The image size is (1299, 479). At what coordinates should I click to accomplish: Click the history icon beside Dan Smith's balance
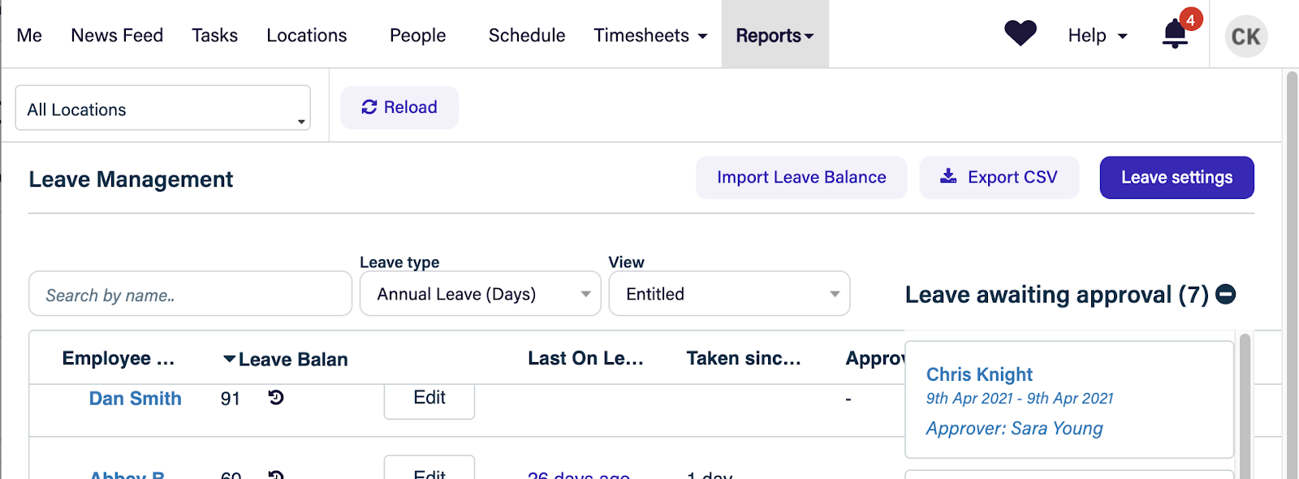coord(276,398)
